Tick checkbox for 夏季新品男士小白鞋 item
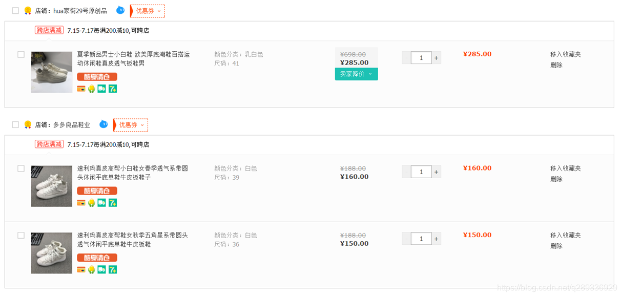The image size is (622, 297). [x=21, y=54]
